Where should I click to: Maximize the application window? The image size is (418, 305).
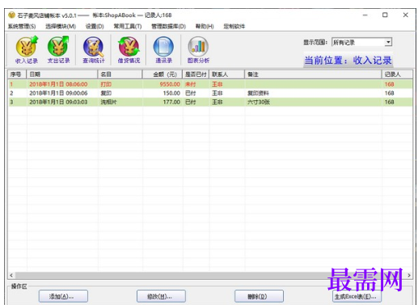click(385, 15)
